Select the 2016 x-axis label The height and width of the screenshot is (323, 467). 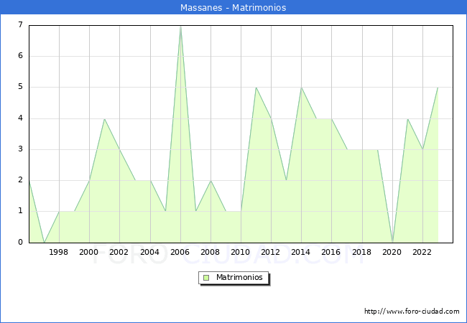(x=331, y=252)
